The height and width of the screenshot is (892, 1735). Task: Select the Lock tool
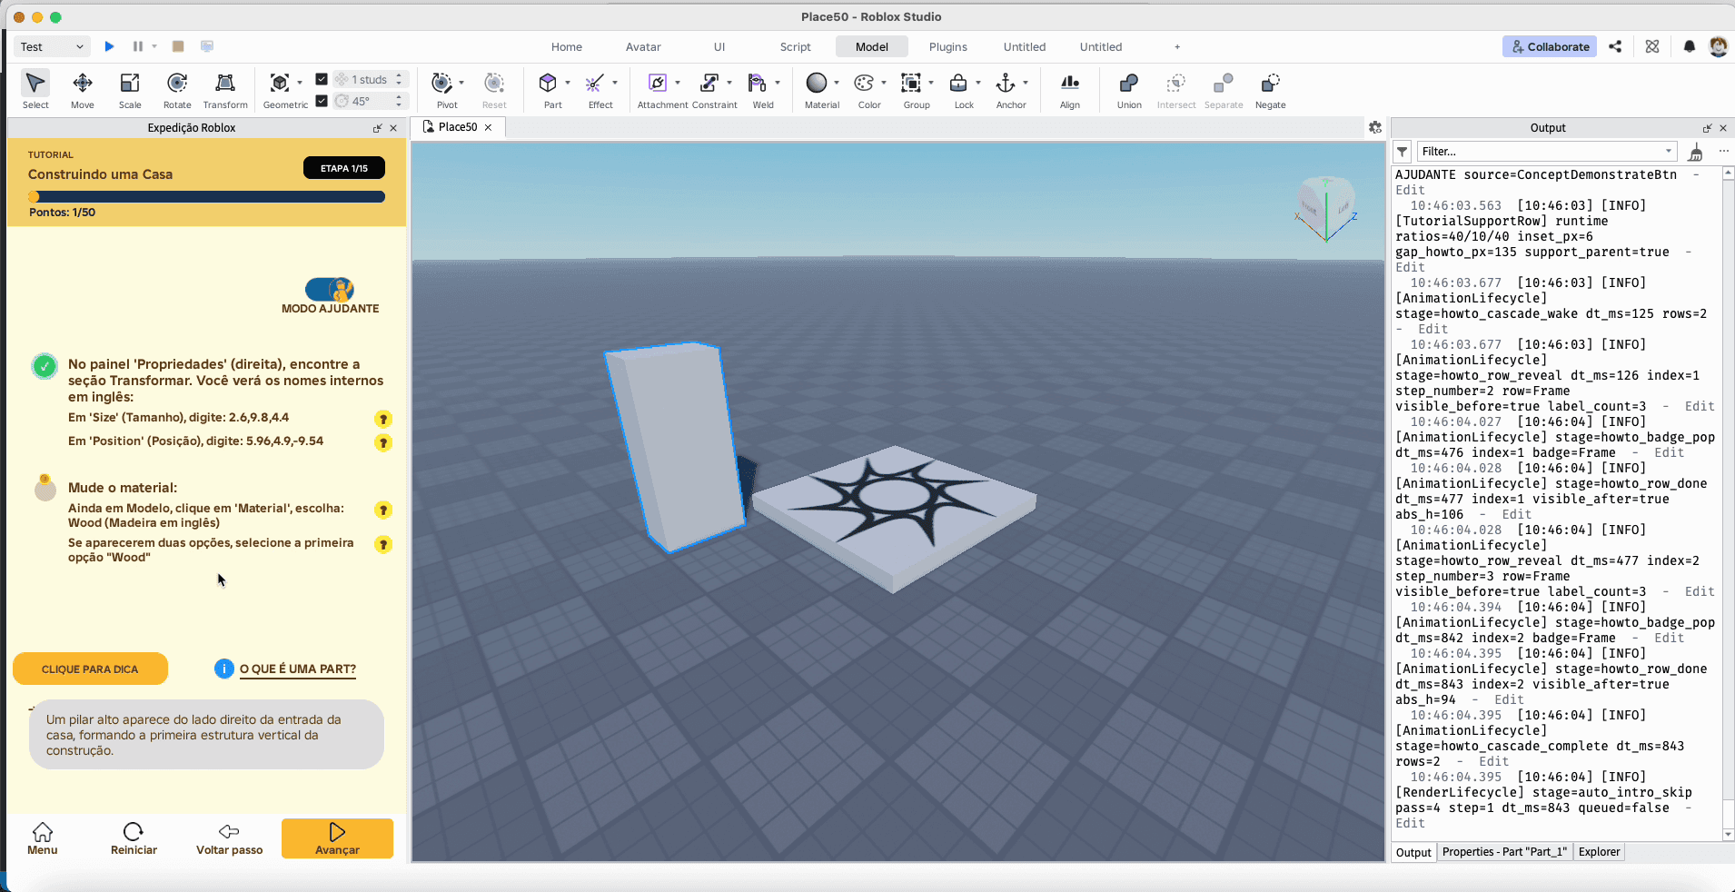(x=961, y=88)
